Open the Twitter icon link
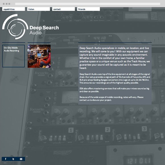Image resolution: width=165 pixels, height=165 pixels. click(13, 159)
